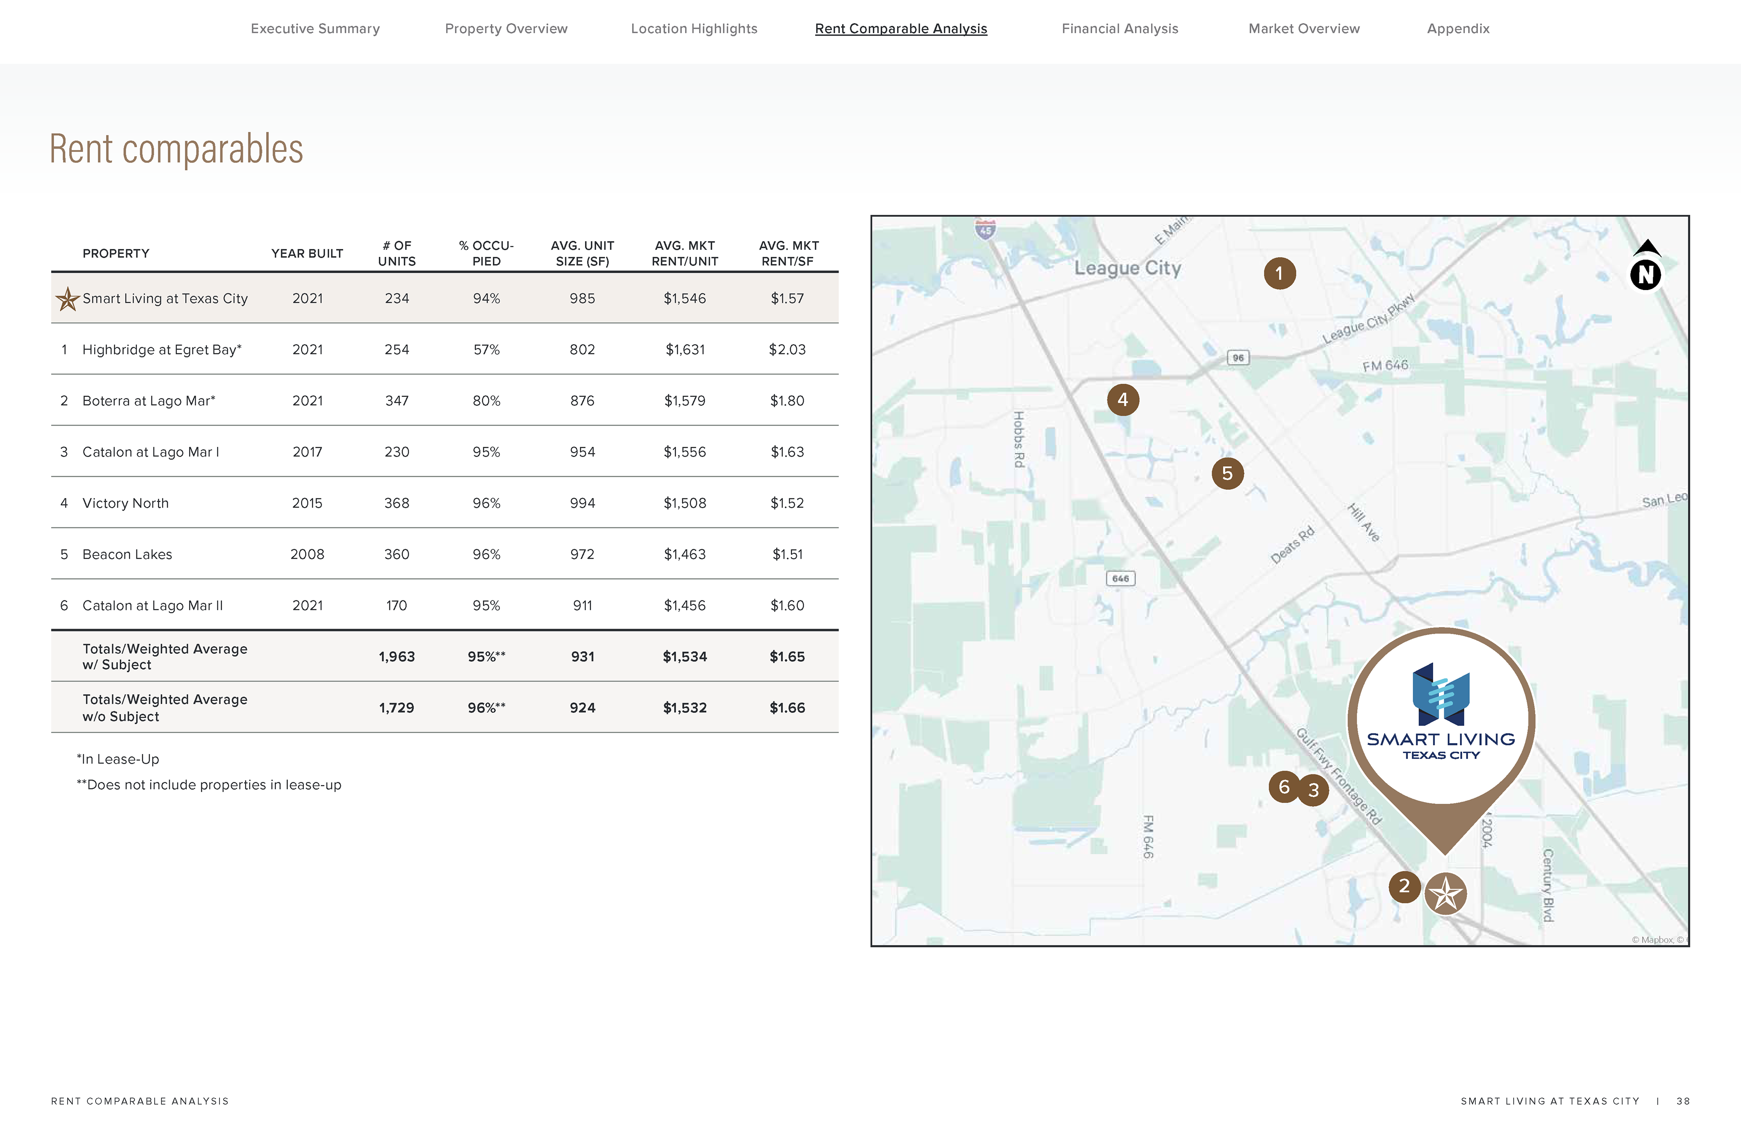Click the Interstate 45 highway shield
1741x1126 pixels.
[985, 230]
